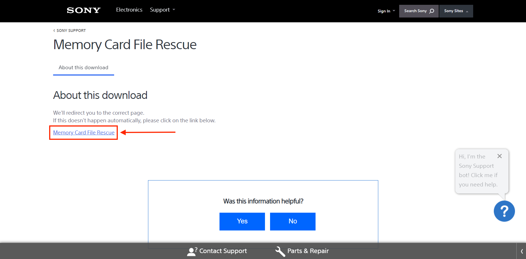The height and width of the screenshot is (259, 526).
Task: Open the Sony Sites dropdown
Action: (456, 11)
